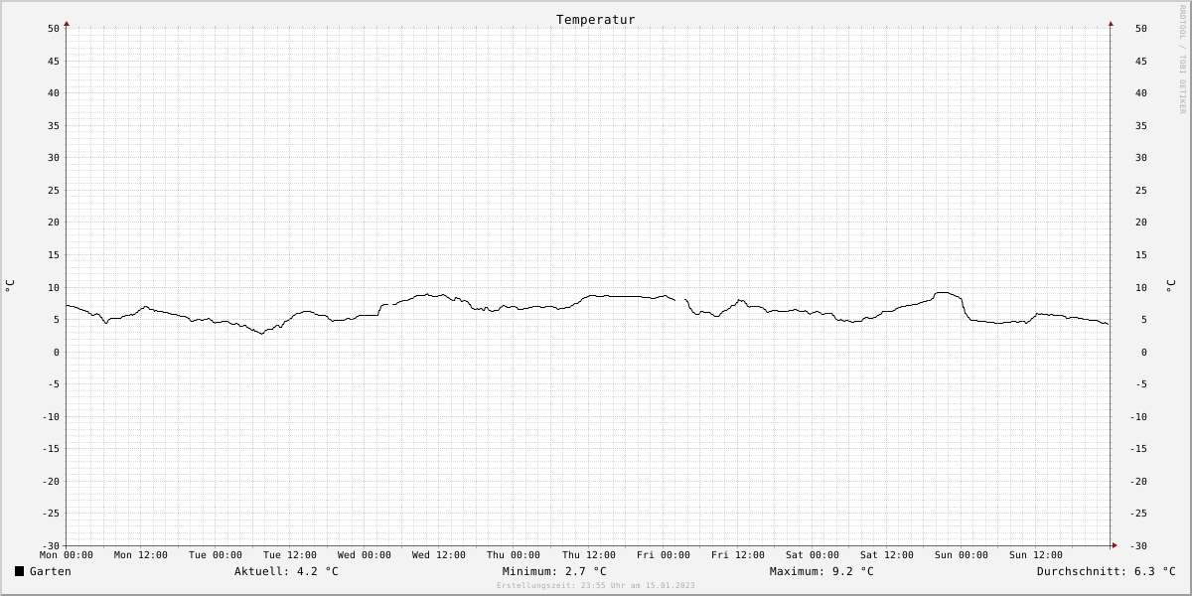Click the Sun 00:00 time axis label
This screenshot has width=1192, height=596.
(x=962, y=555)
